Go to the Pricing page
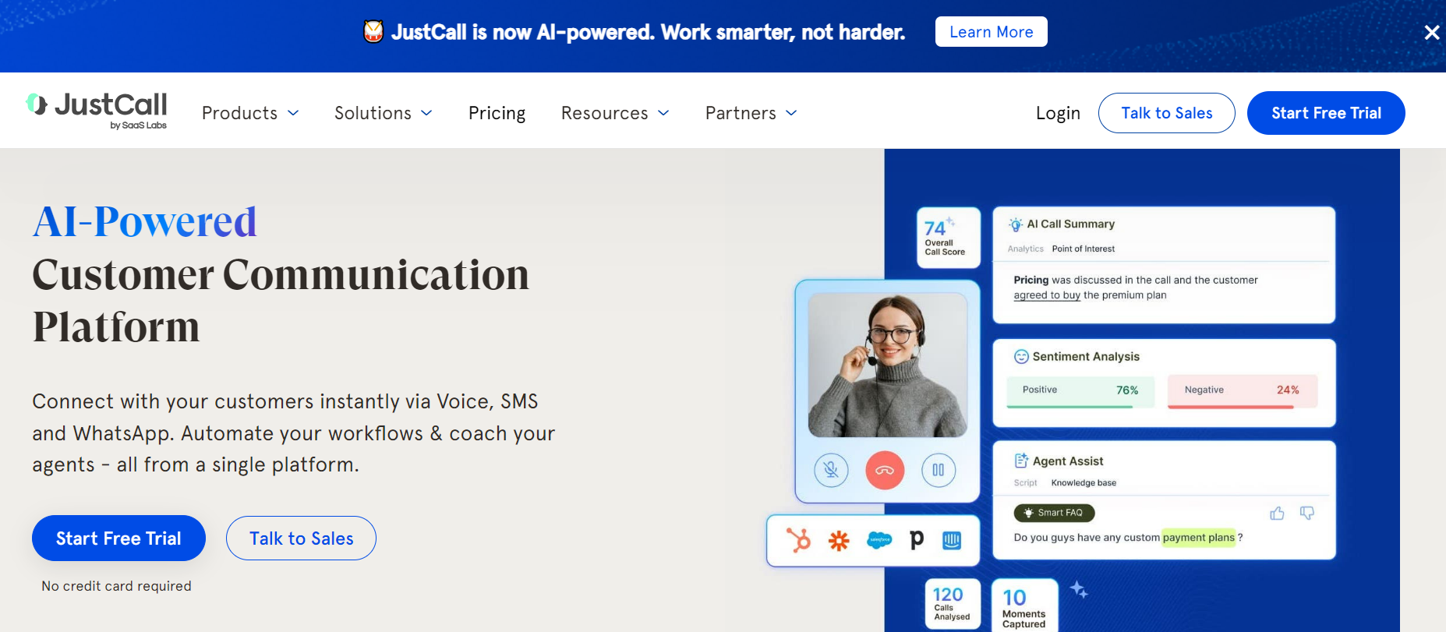Screen dimensions: 1446x632 [x=497, y=113]
